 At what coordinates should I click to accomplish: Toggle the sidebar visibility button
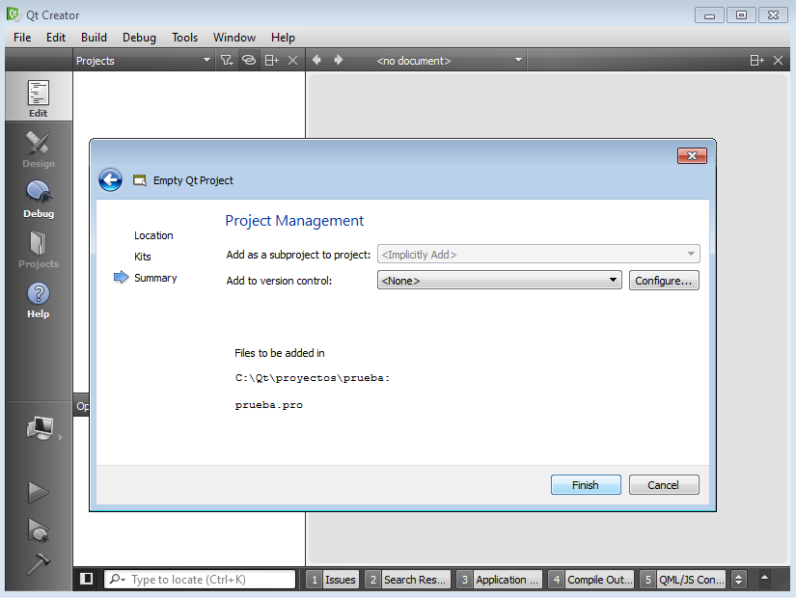coord(86,579)
